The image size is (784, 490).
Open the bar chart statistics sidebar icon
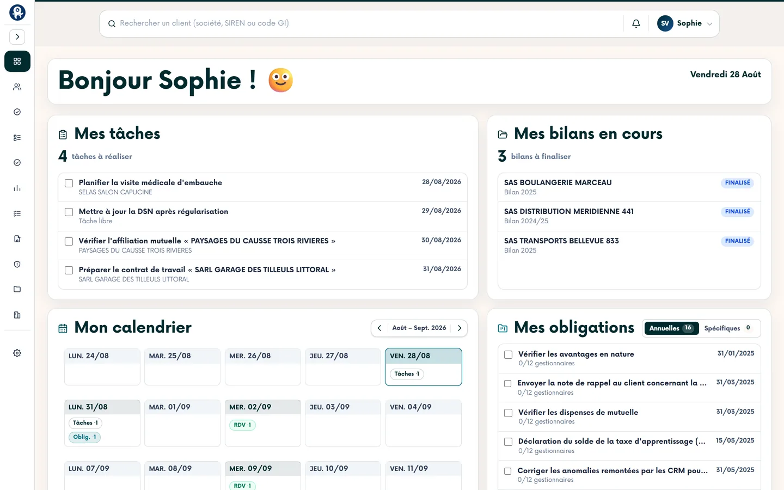17,188
